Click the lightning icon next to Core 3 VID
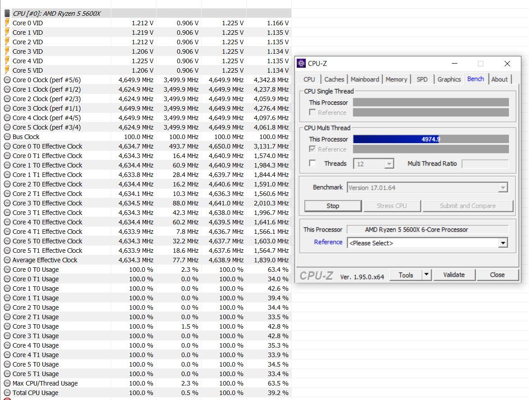 [x=7, y=51]
